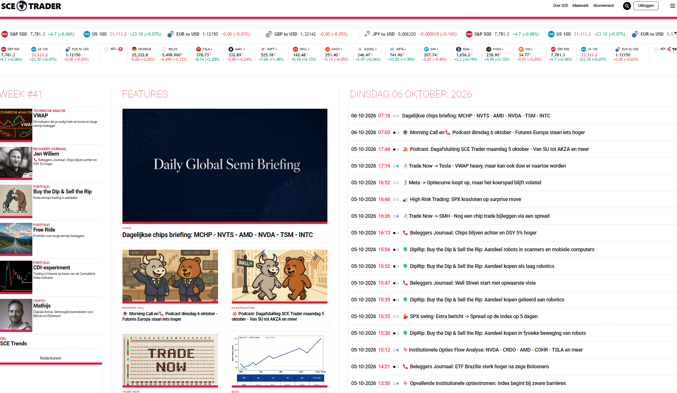
Task: Open ETF Brazilie sterk hoger row
Action: 479,366
